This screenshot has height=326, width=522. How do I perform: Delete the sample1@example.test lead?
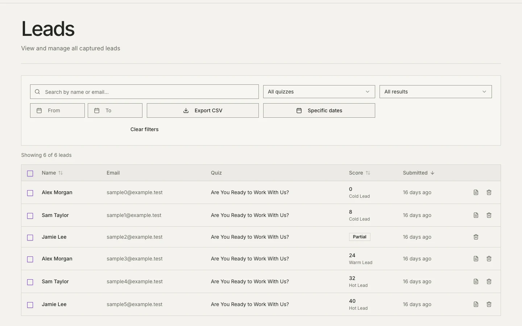pos(489,215)
